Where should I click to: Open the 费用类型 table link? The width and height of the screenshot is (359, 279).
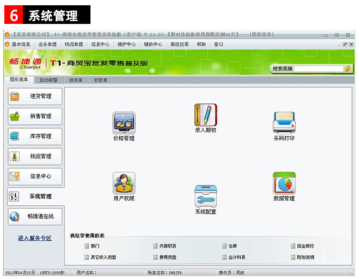pos(168,257)
